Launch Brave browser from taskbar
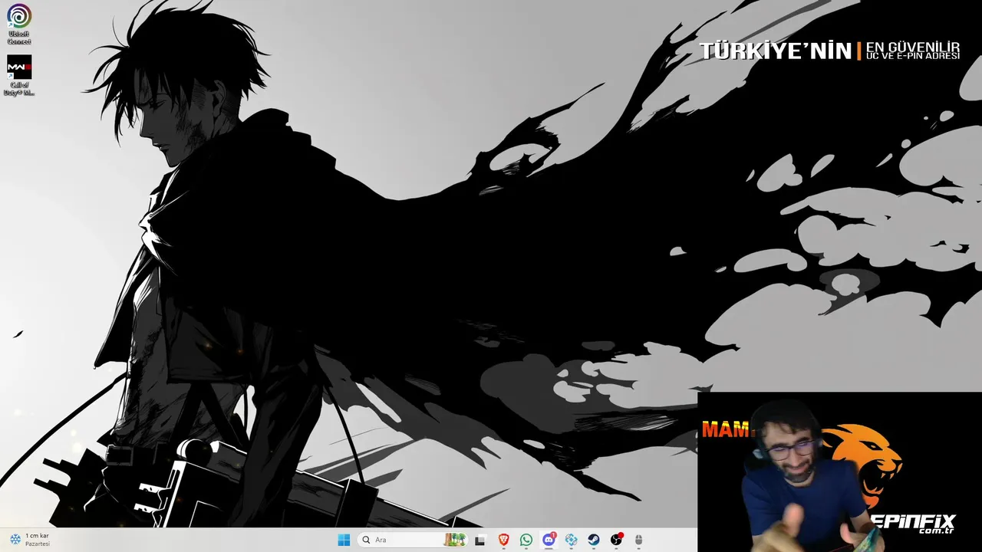The height and width of the screenshot is (552, 982). pos(503,540)
